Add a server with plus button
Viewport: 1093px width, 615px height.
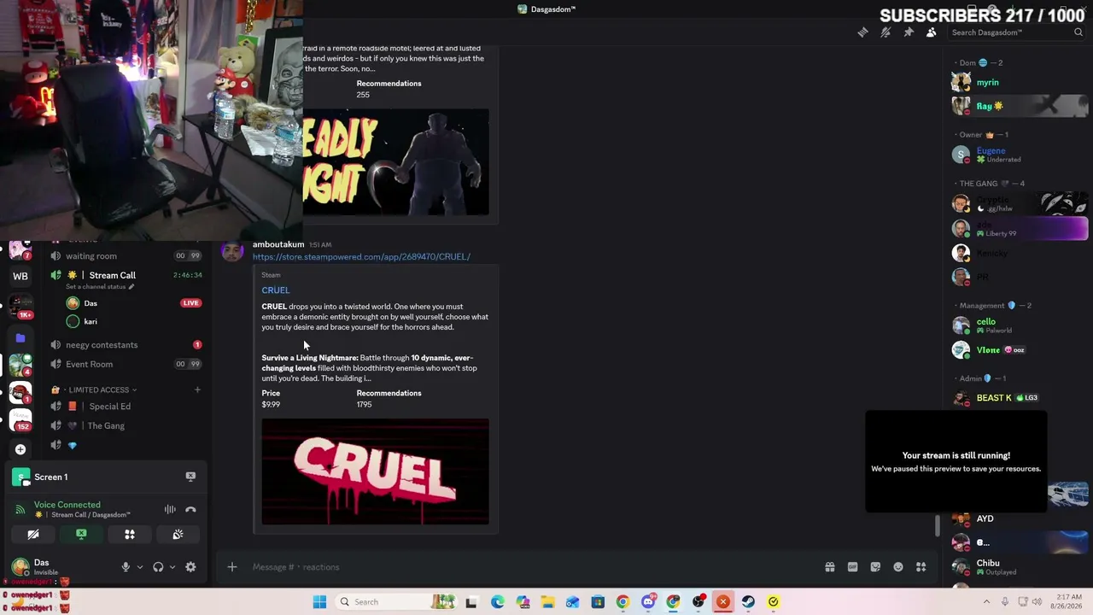point(20,449)
